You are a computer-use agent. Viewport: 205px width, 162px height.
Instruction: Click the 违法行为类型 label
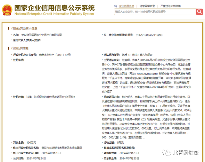112,55
